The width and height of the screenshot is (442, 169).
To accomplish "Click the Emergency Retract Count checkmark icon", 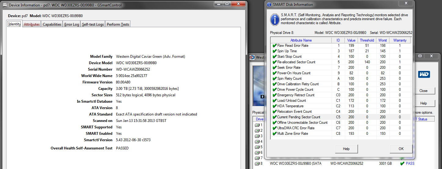I will [275, 95].
